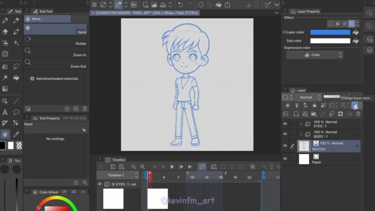
Task: Hide the SKETCH layer with its eye icon
Action: (285, 146)
